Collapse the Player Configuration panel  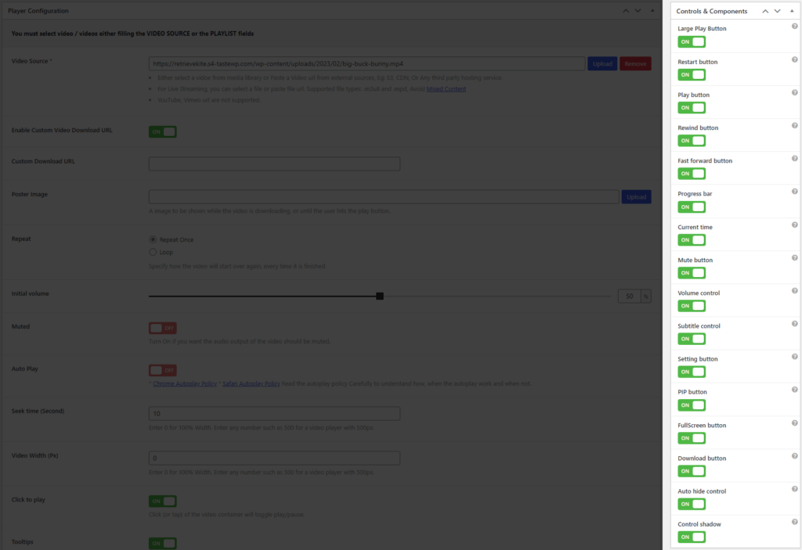point(651,11)
